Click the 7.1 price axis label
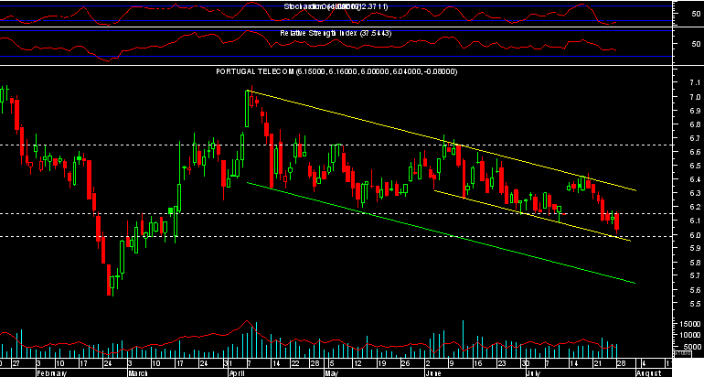 (694, 82)
